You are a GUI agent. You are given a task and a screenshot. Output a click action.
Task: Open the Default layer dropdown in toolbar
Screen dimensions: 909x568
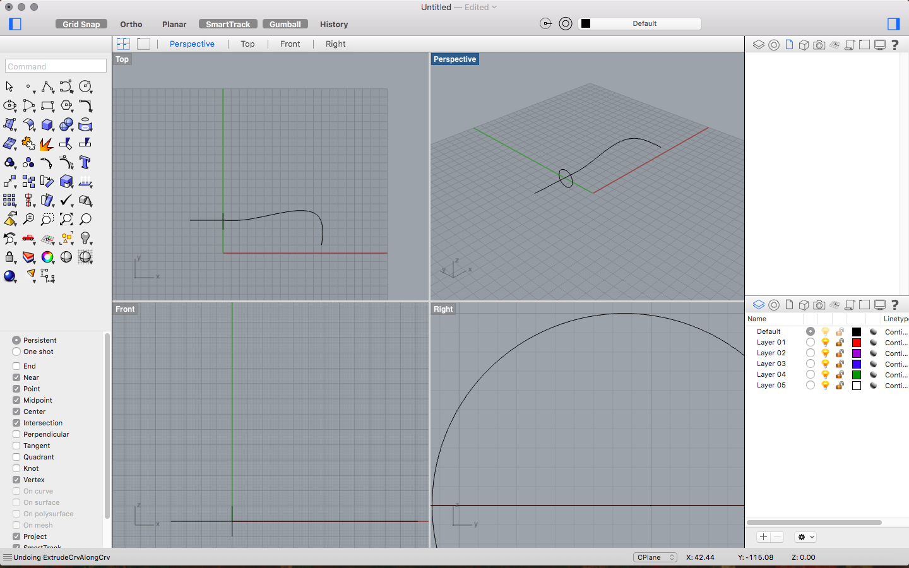[x=640, y=23]
